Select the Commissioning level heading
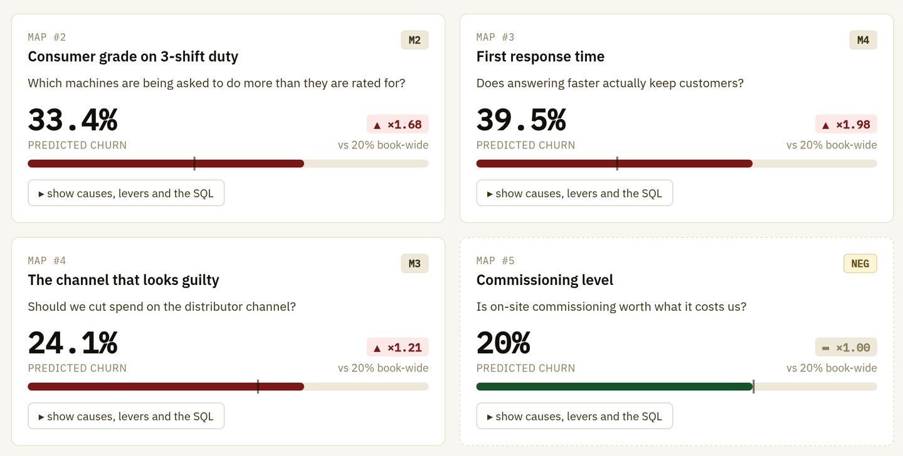The image size is (903, 456). click(x=545, y=279)
